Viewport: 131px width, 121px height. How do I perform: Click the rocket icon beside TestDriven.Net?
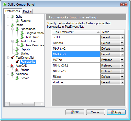(13, 58)
